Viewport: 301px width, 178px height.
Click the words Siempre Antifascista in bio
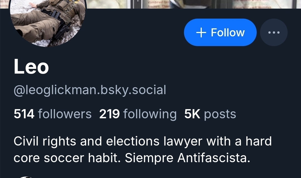(186, 158)
